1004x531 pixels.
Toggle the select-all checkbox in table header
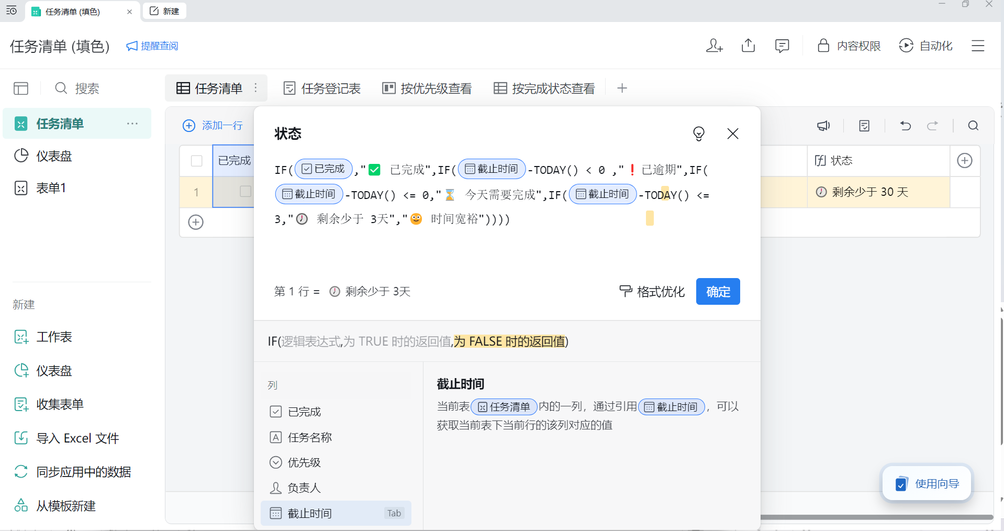tap(197, 161)
